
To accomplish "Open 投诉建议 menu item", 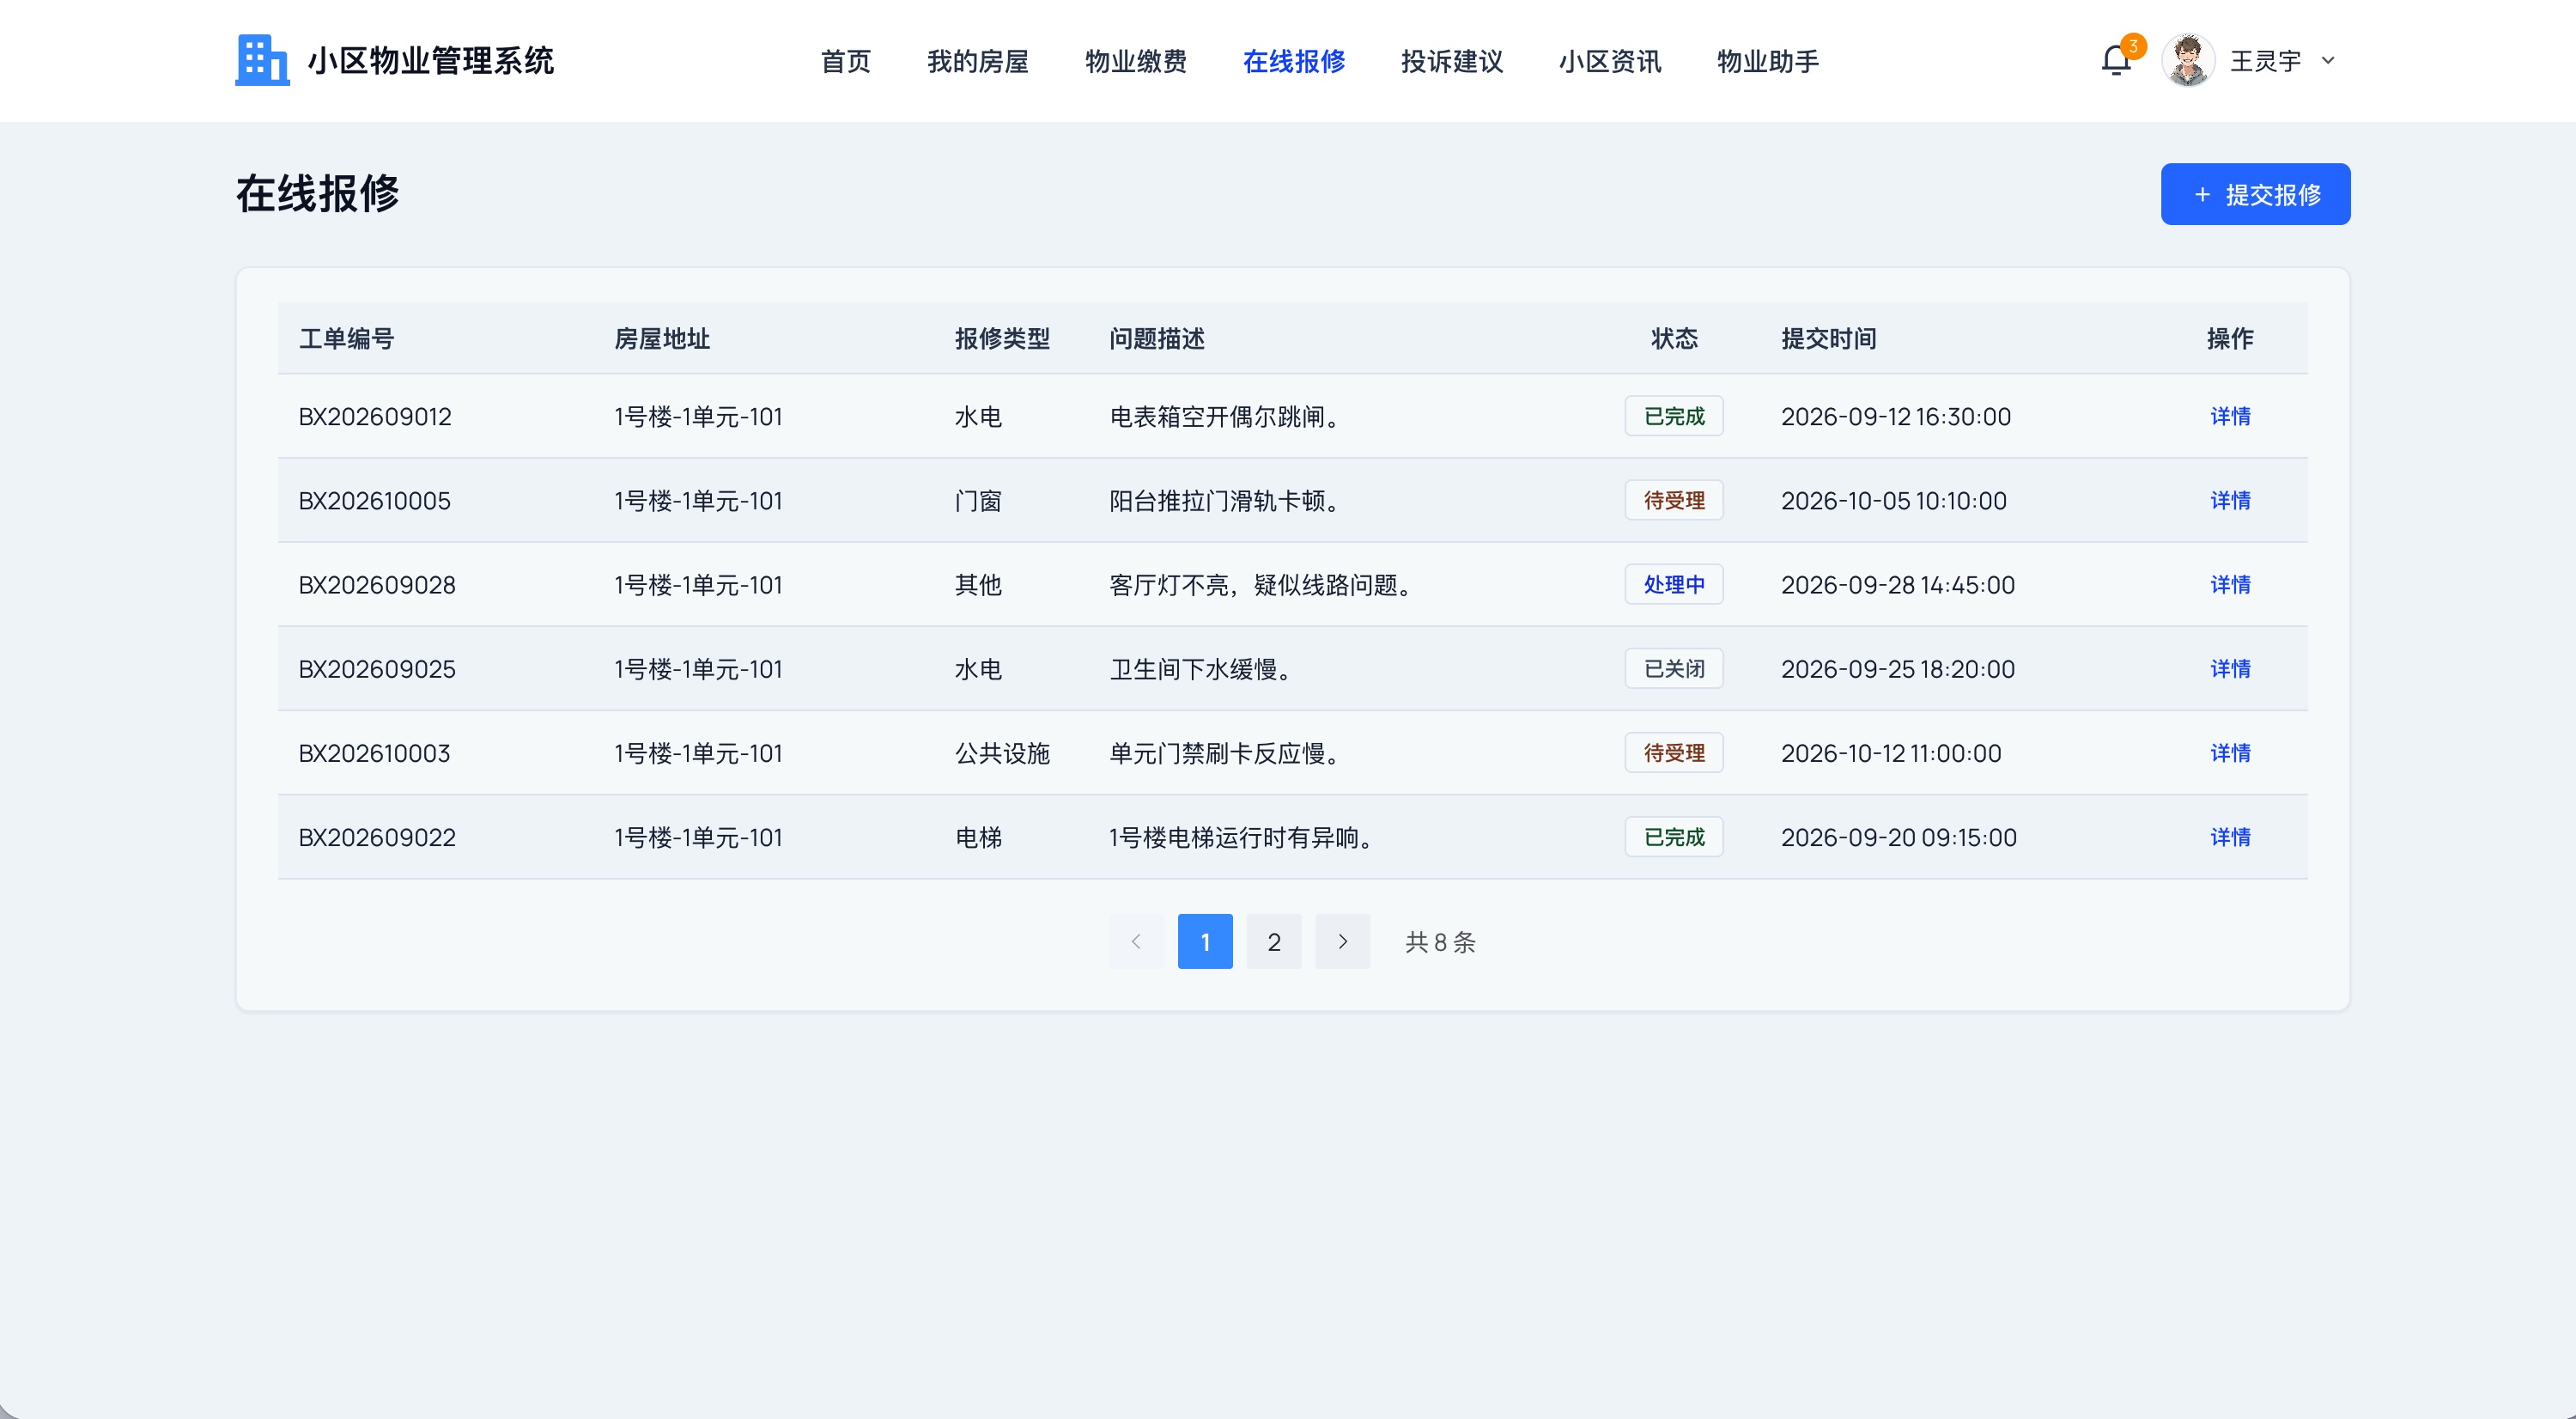I will [1451, 62].
